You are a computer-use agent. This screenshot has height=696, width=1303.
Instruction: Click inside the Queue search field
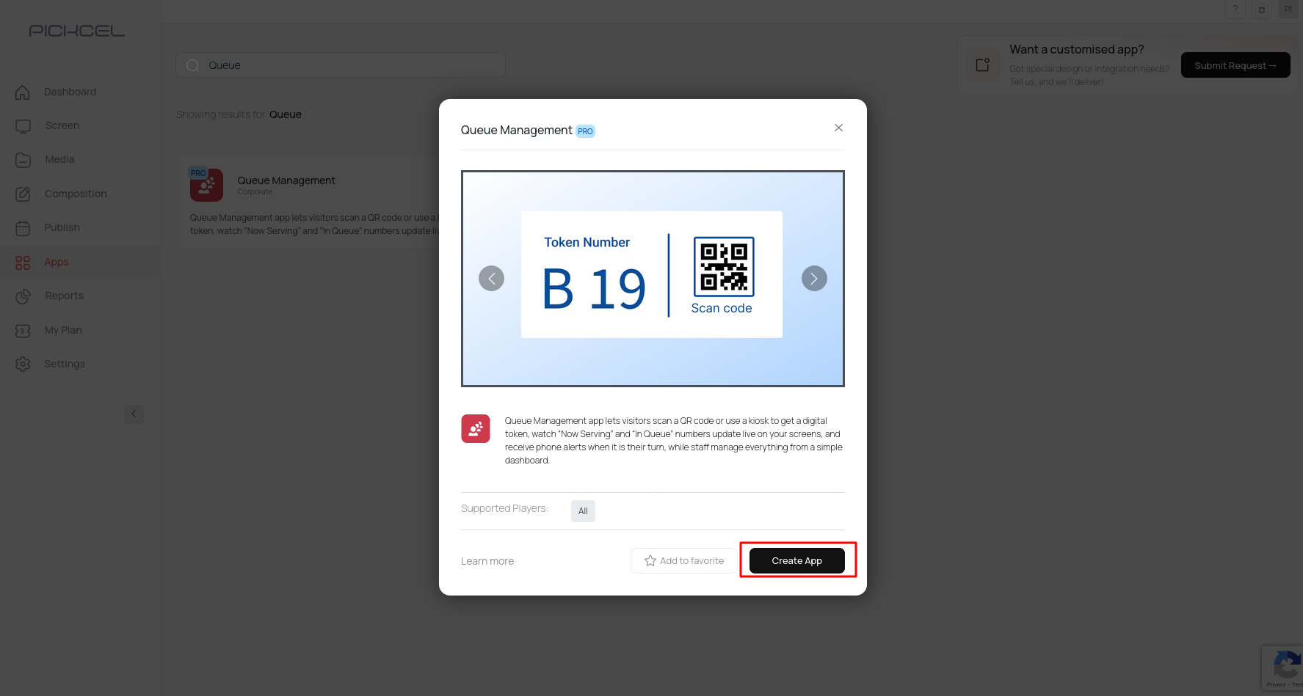[340, 65]
